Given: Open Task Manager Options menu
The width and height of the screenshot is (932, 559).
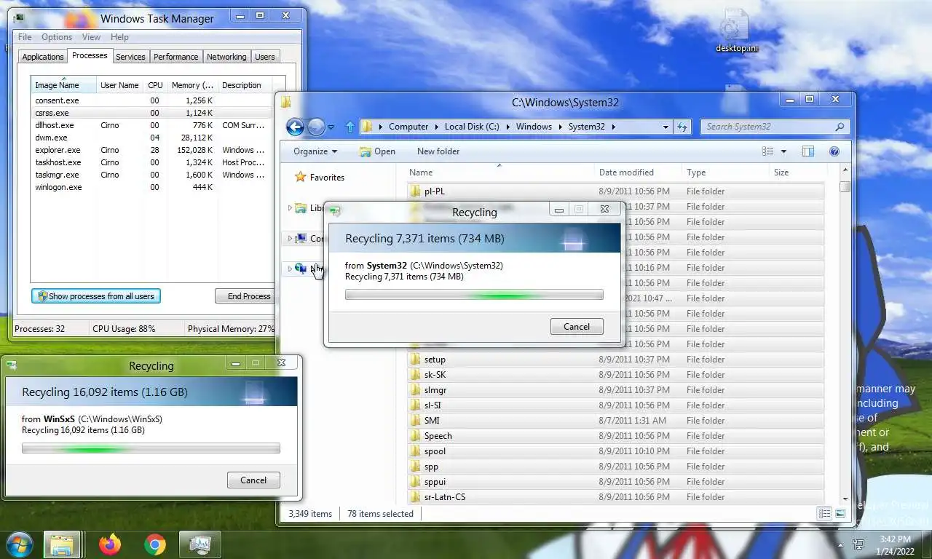Looking at the screenshot, I should [57, 37].
